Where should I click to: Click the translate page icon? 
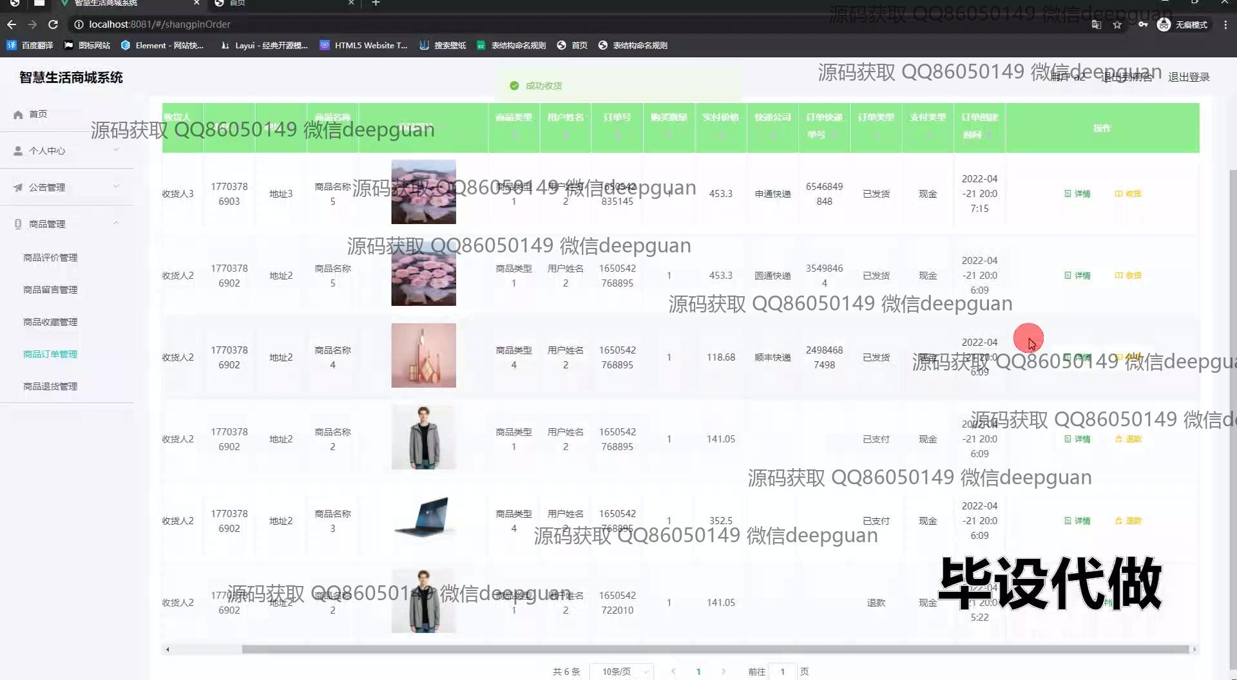1096,24
